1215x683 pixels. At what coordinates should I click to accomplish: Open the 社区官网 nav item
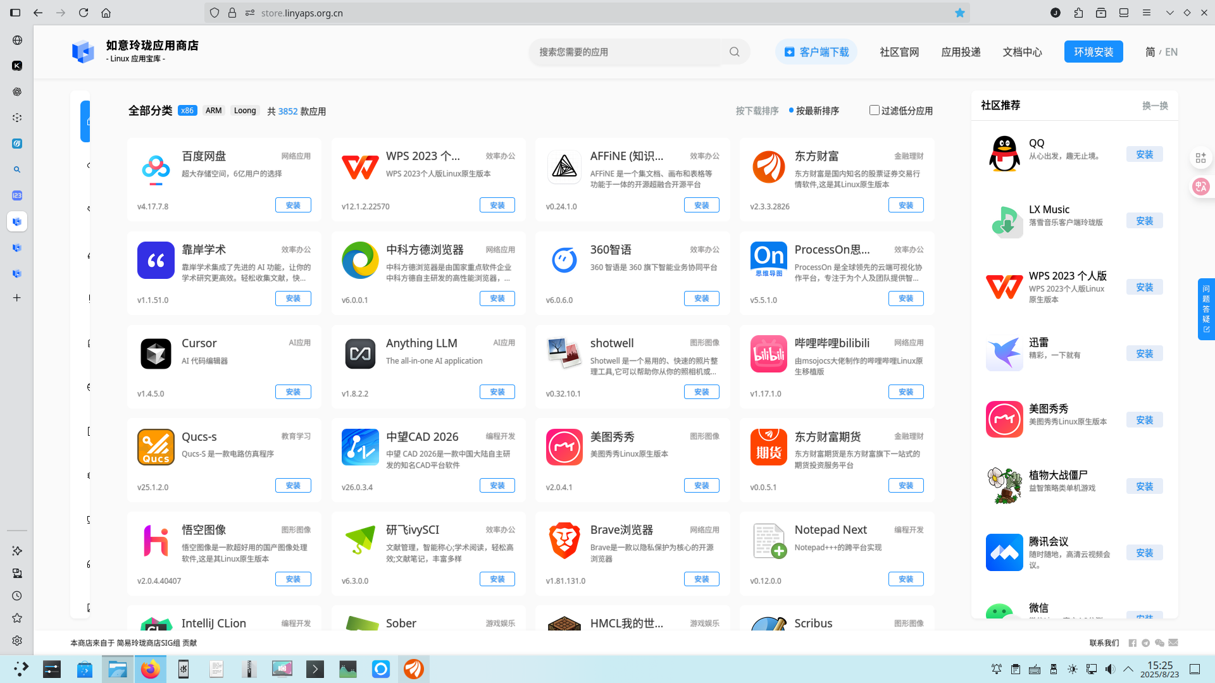coord(899,52)
